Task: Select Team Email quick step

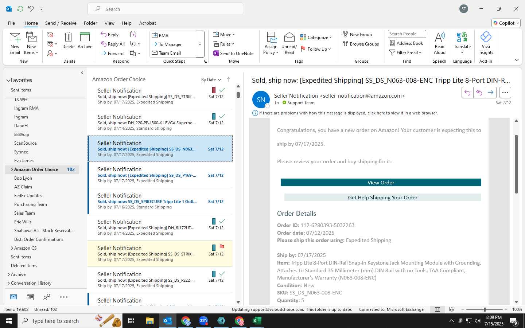Action: pyautogui.click(x=170, y=53)
